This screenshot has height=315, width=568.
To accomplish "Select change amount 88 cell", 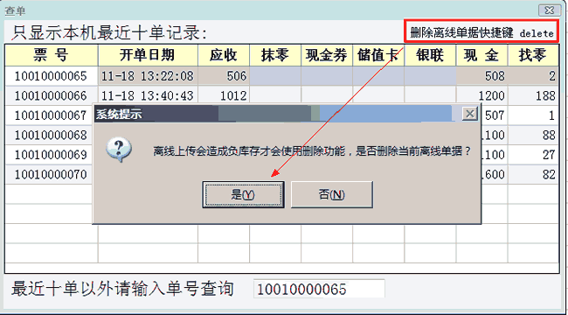I will (x=533, y=135).
